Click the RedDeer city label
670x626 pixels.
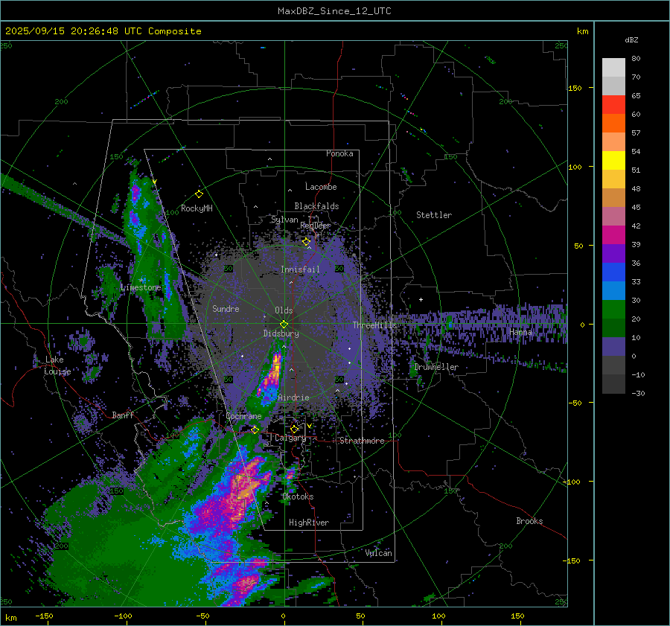[316, 226]
